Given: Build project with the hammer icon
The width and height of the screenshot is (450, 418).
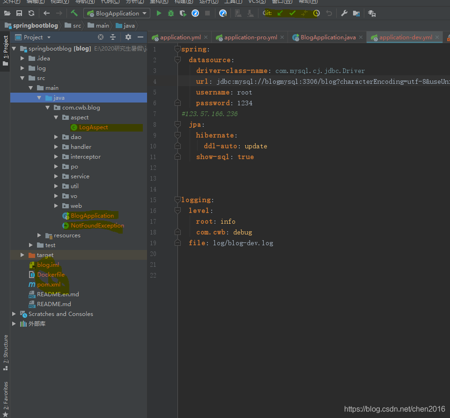Looking at the screenshot, I should point(74,13).
